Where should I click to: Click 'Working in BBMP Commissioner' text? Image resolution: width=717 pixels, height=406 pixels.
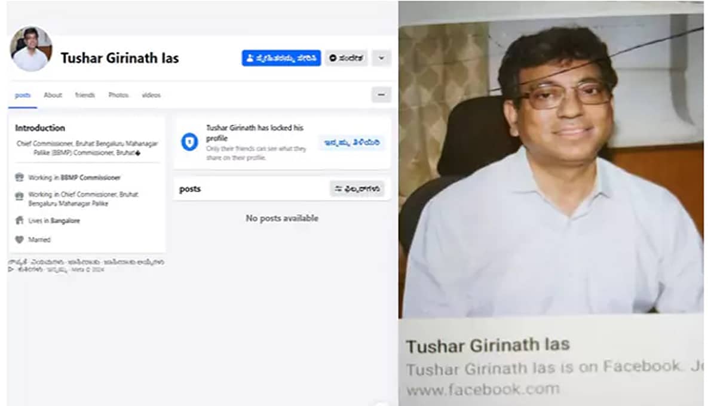tap(74, 177)
